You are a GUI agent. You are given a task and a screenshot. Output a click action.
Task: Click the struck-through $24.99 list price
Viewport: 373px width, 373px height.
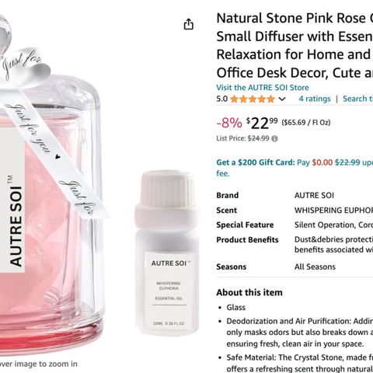coord(258,138)
